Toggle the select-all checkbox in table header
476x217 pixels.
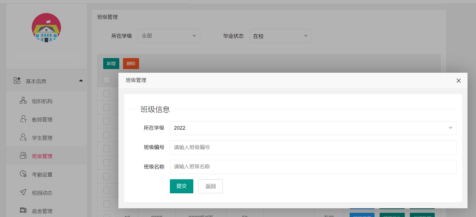pos(107,80)
